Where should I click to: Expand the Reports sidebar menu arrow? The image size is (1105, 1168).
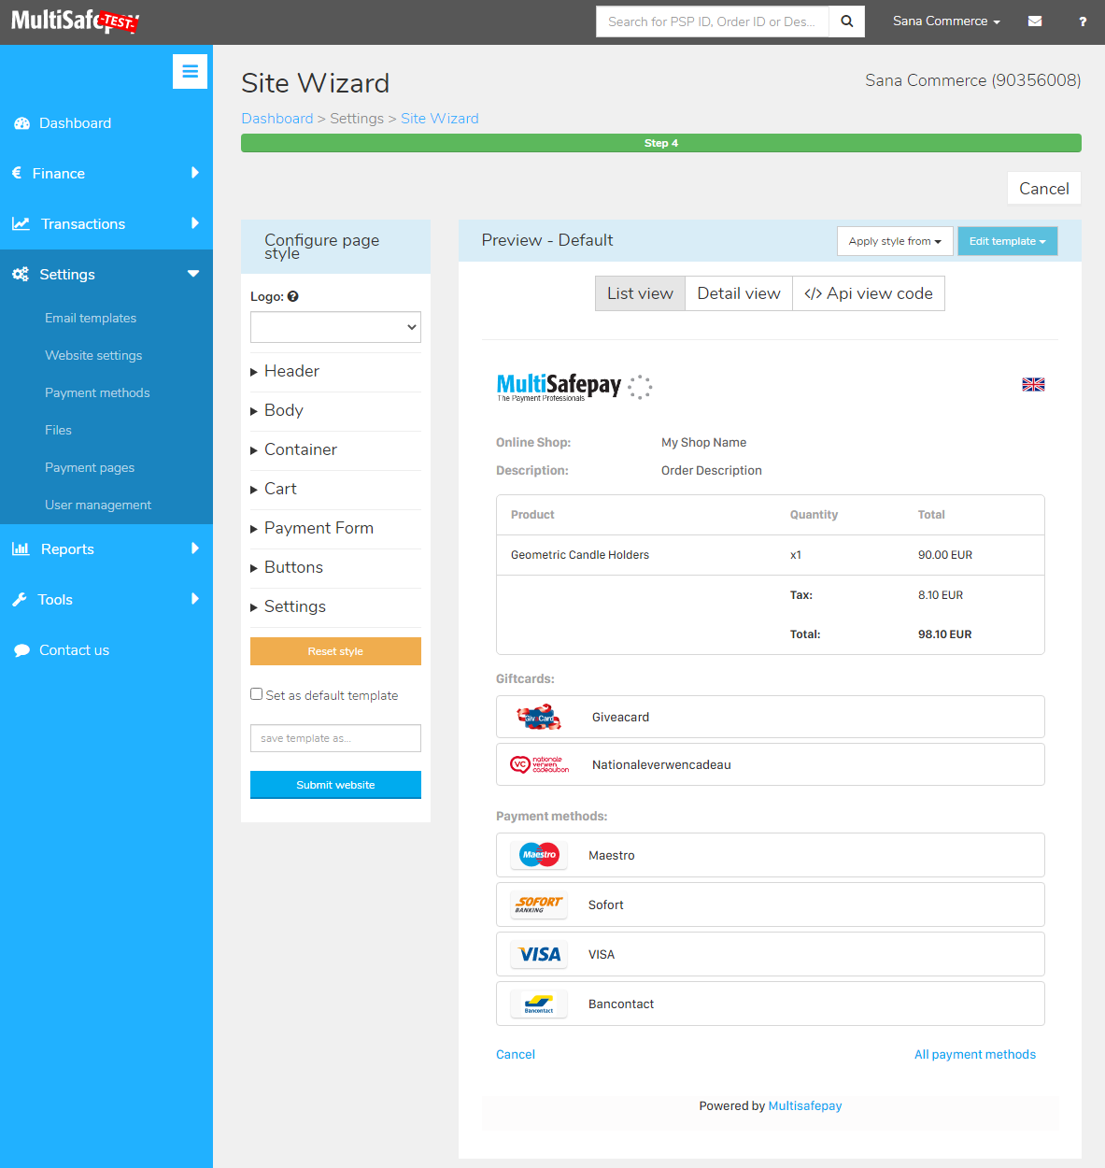coord(195,548)
